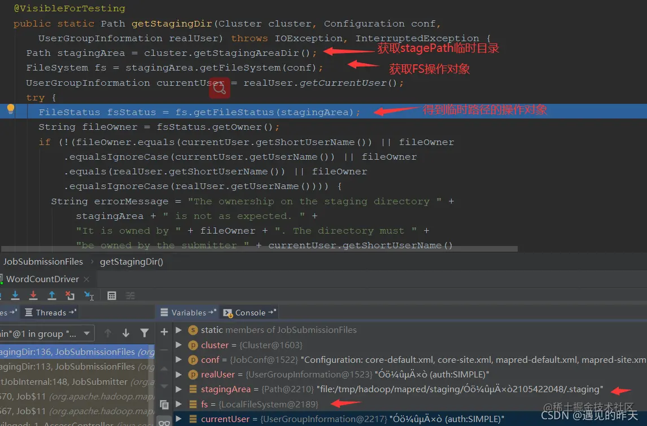The width and height of the screenshot is (647, 426).
Task: Click the stagingArea variable name
Action: (x=225, y=389)
